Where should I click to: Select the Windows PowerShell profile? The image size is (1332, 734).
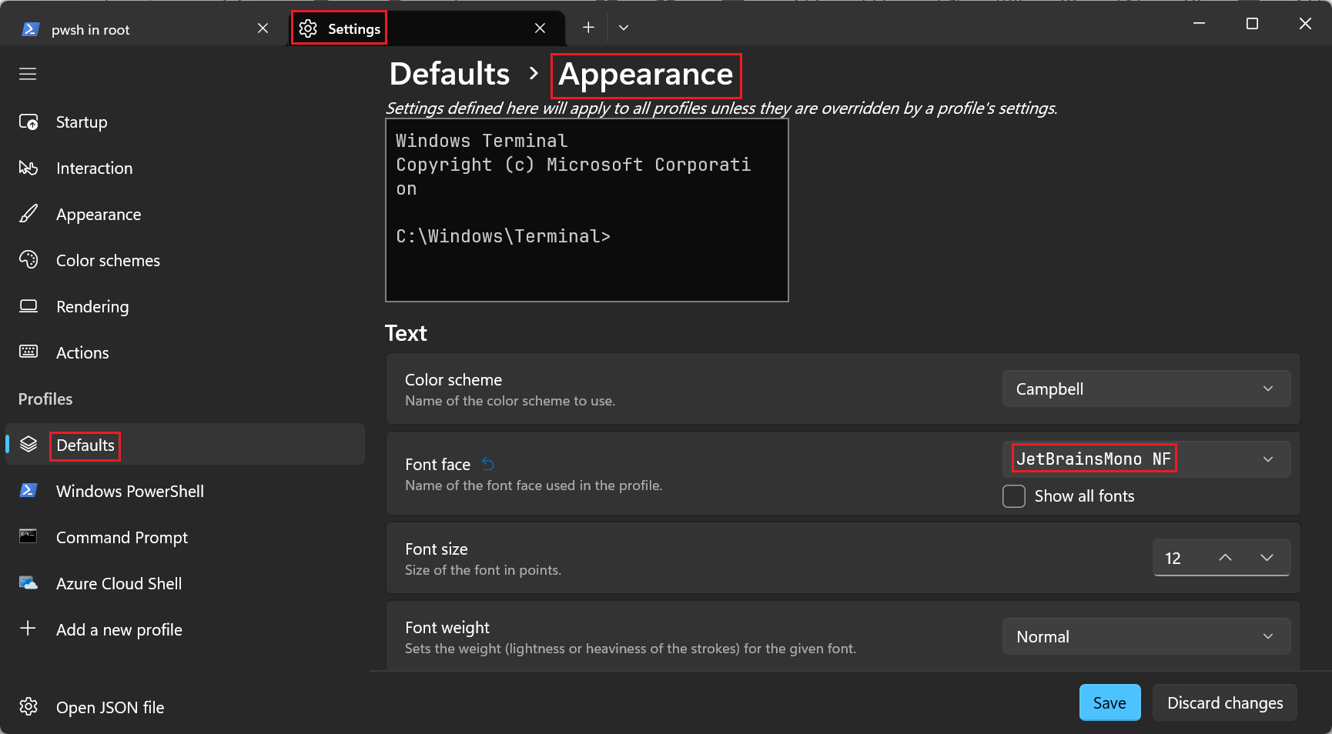(185, 491)
